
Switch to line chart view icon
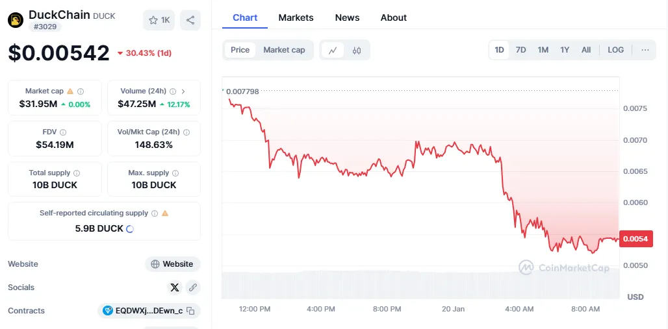[x=333, y=50]
